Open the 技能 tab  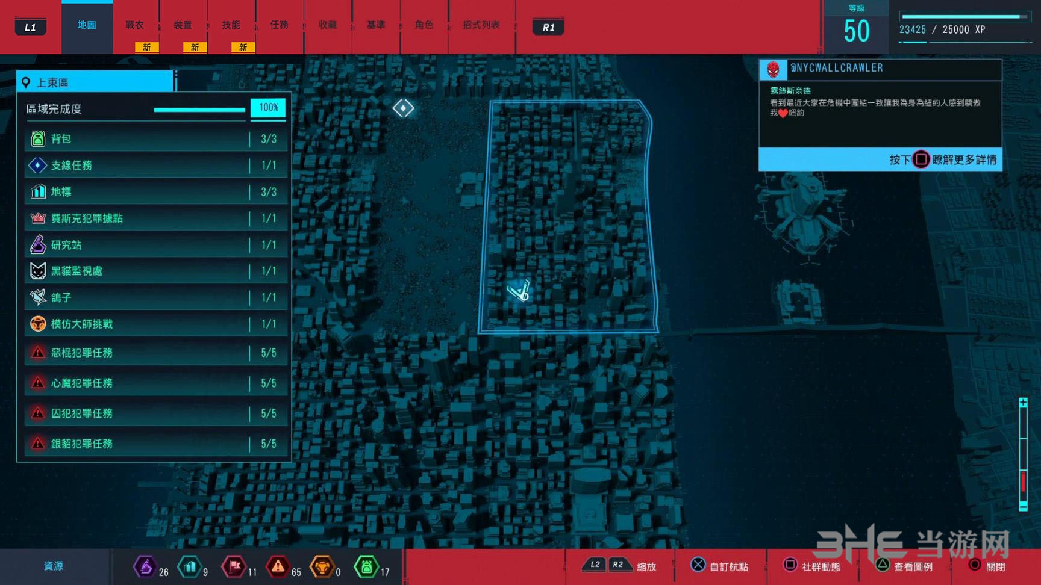point(231,25)
